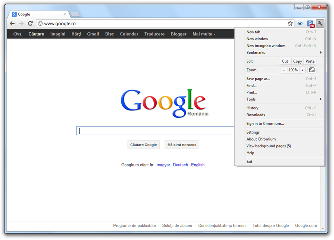Click the site info globe icon
This screenshot has height=240, width=334.
[40, 23]
